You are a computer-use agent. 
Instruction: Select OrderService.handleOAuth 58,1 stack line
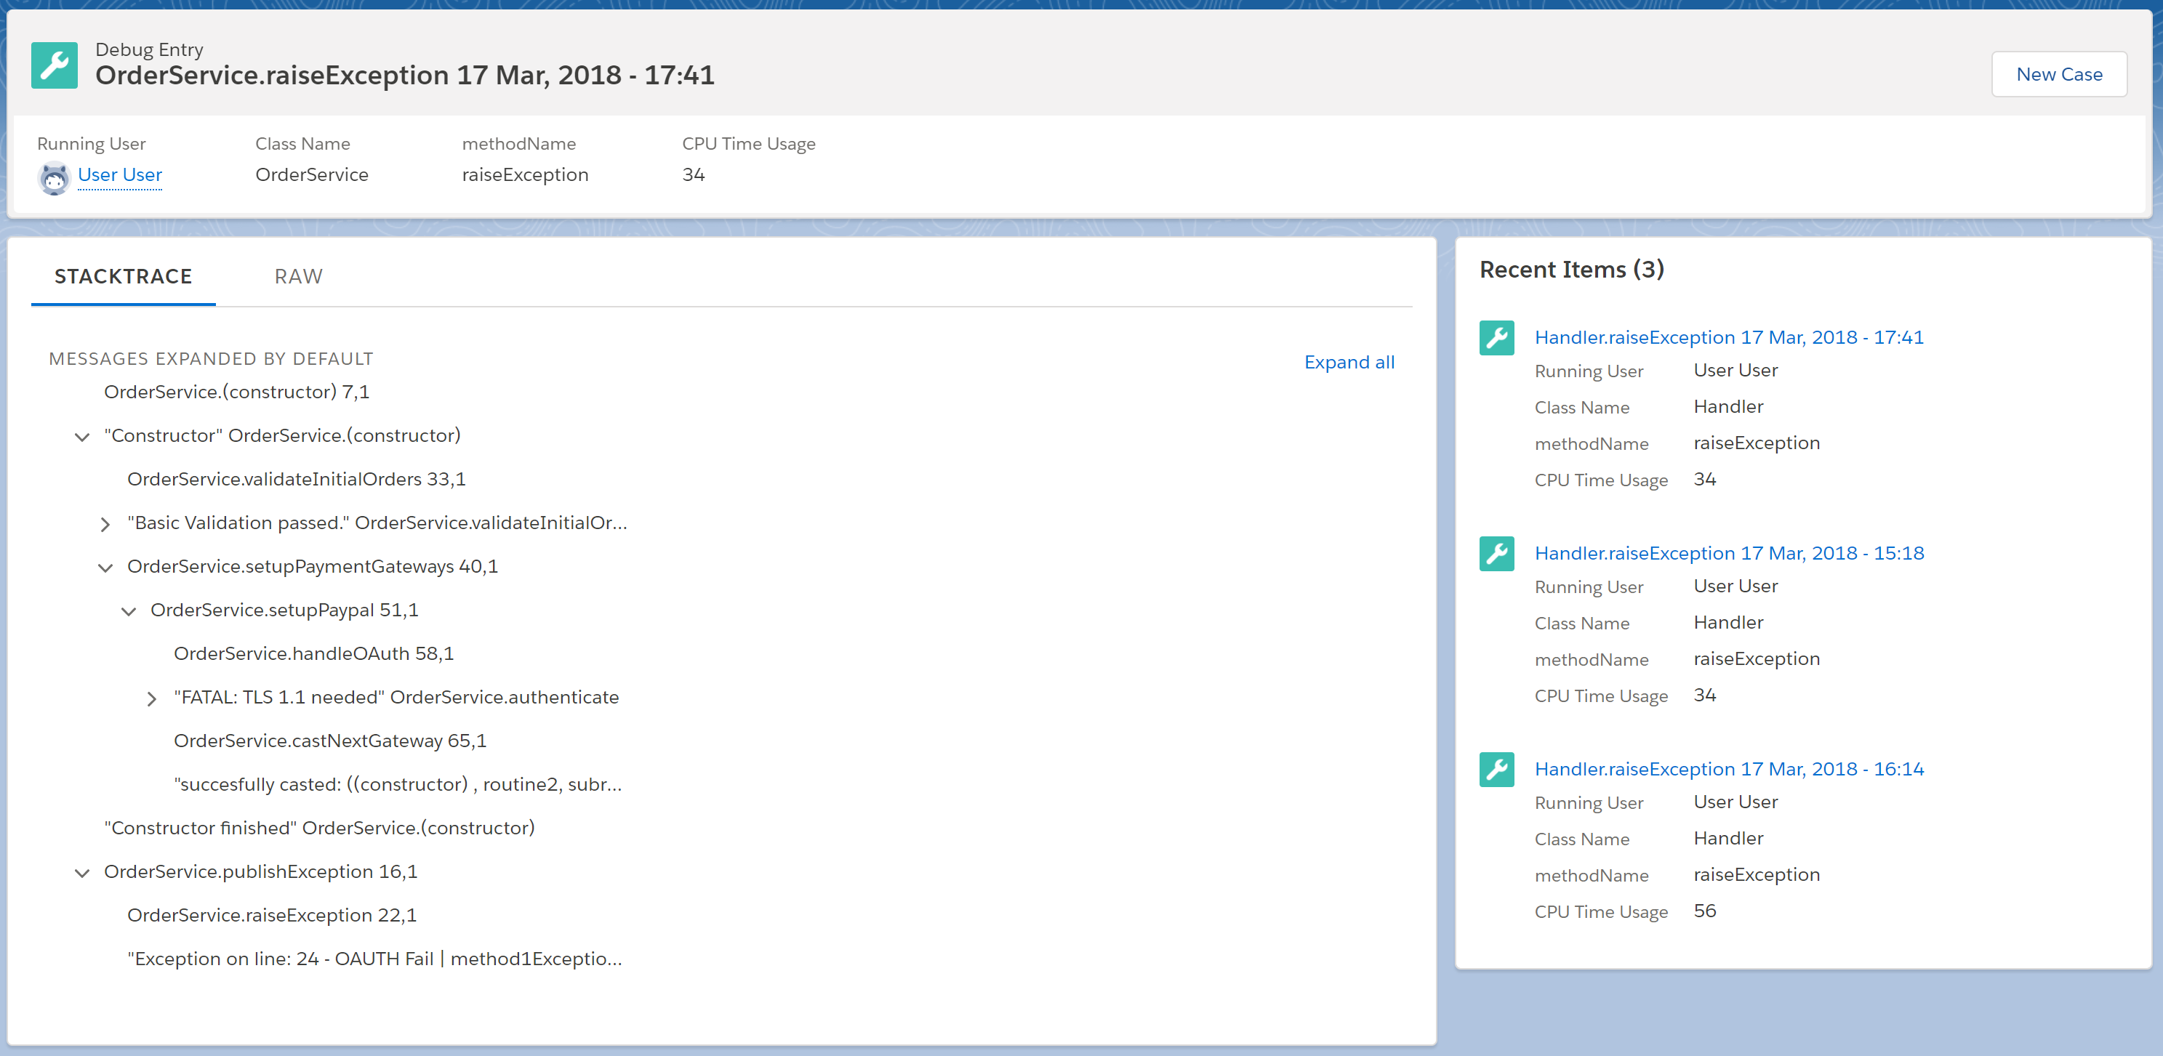coord(313,653)
